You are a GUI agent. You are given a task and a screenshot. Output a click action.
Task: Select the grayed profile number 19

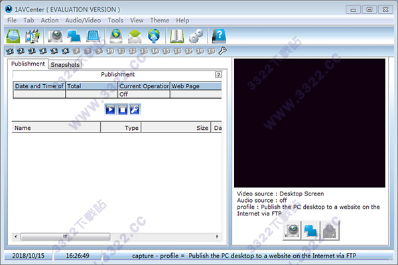tap(211, 51)
